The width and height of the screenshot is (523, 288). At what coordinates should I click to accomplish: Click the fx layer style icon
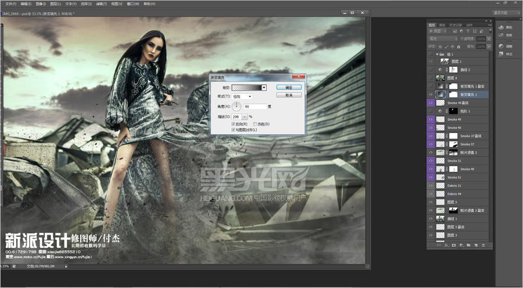point(446,246)
